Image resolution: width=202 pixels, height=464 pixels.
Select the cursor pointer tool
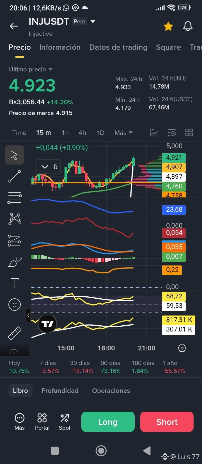[x=15, y=155]
